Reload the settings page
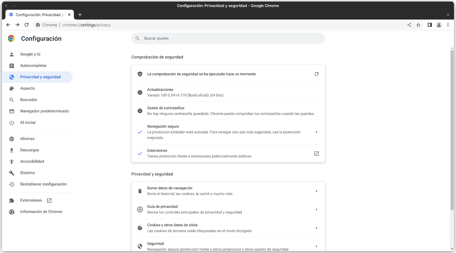Viewport: 456px width, 253px height. pyautogui.click(x=27, y=25)
